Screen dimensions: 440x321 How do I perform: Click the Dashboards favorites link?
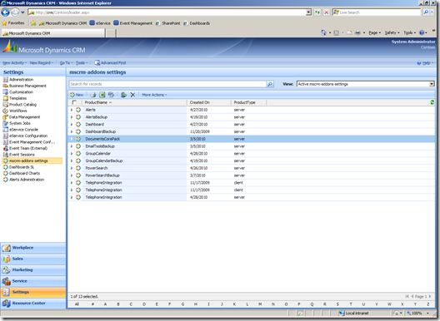pyautogui.click(x=197, y=23)
